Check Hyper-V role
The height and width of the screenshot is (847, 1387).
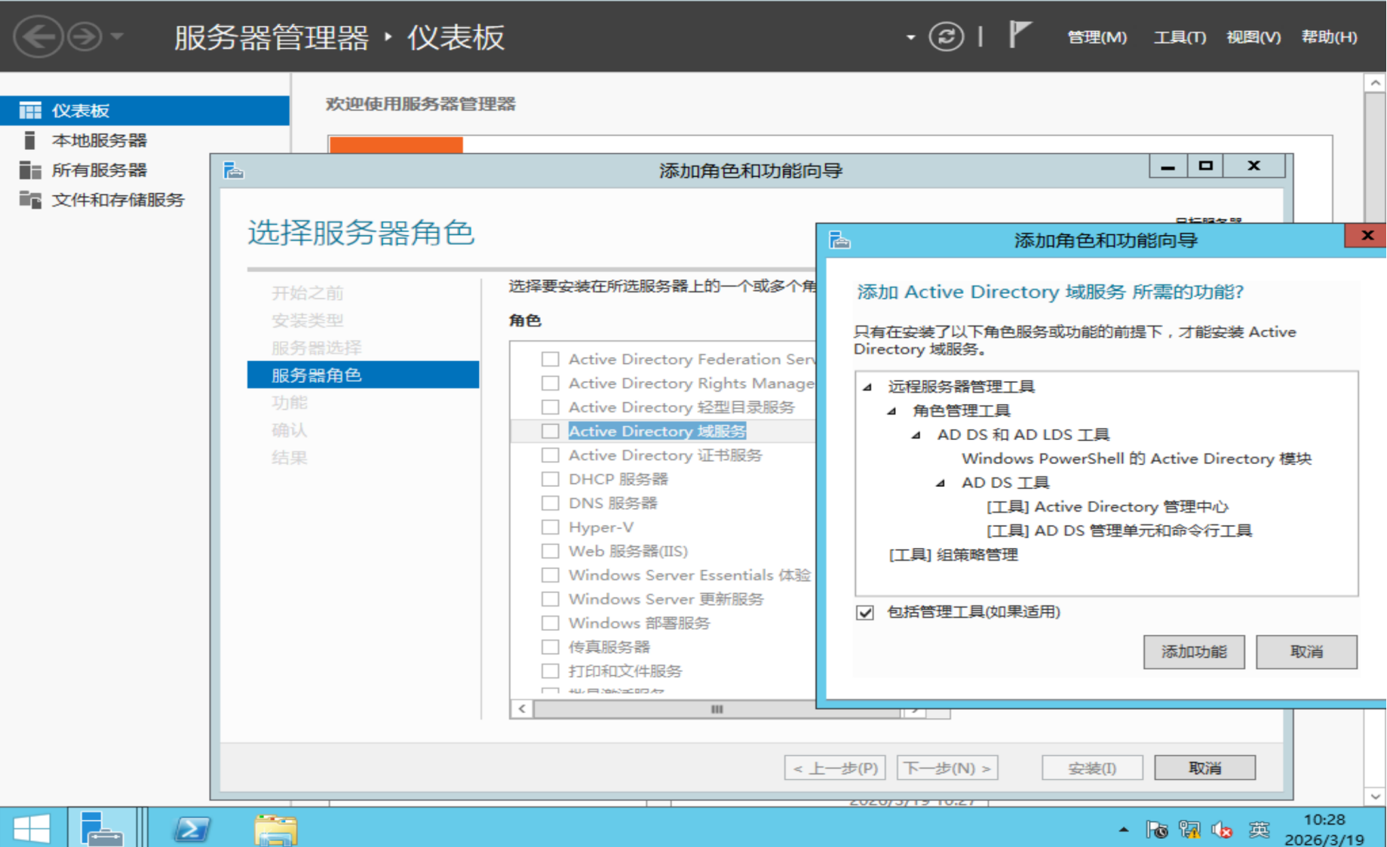(x=551, y=527)
